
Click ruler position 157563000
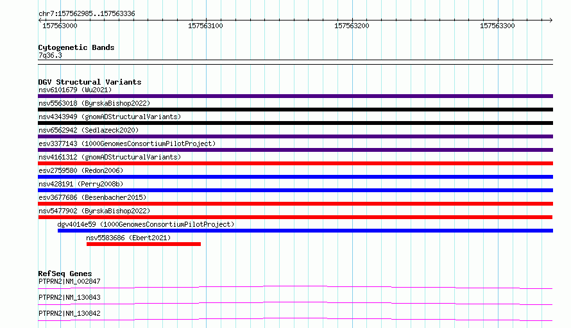click(x=60, y=26)
